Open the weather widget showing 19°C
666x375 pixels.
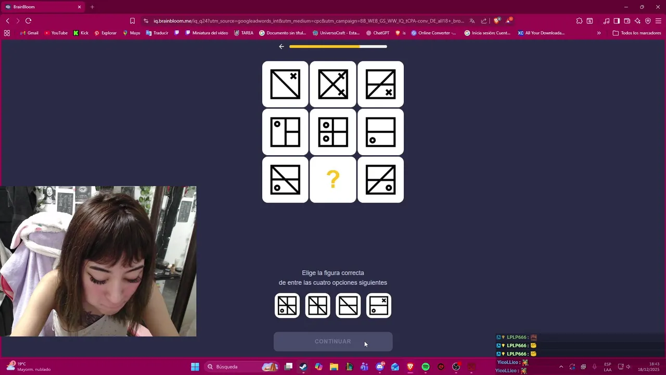29,367
